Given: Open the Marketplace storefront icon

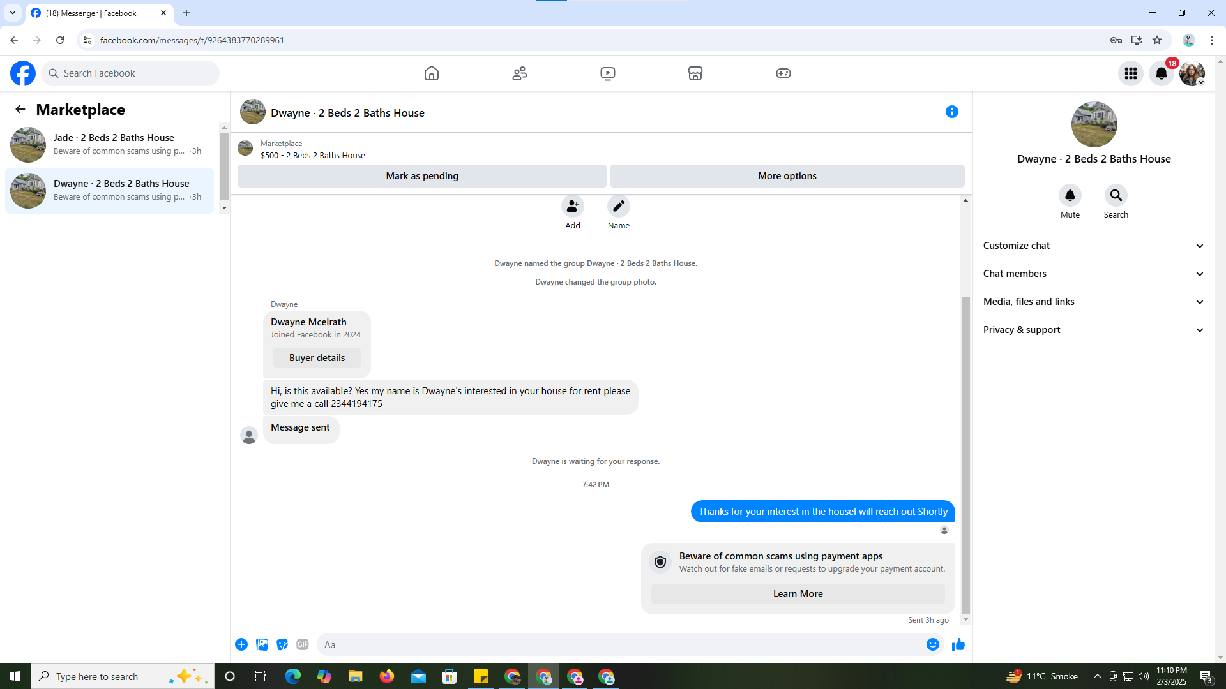Looking at the screenshot, I should [x=695, y=73].
